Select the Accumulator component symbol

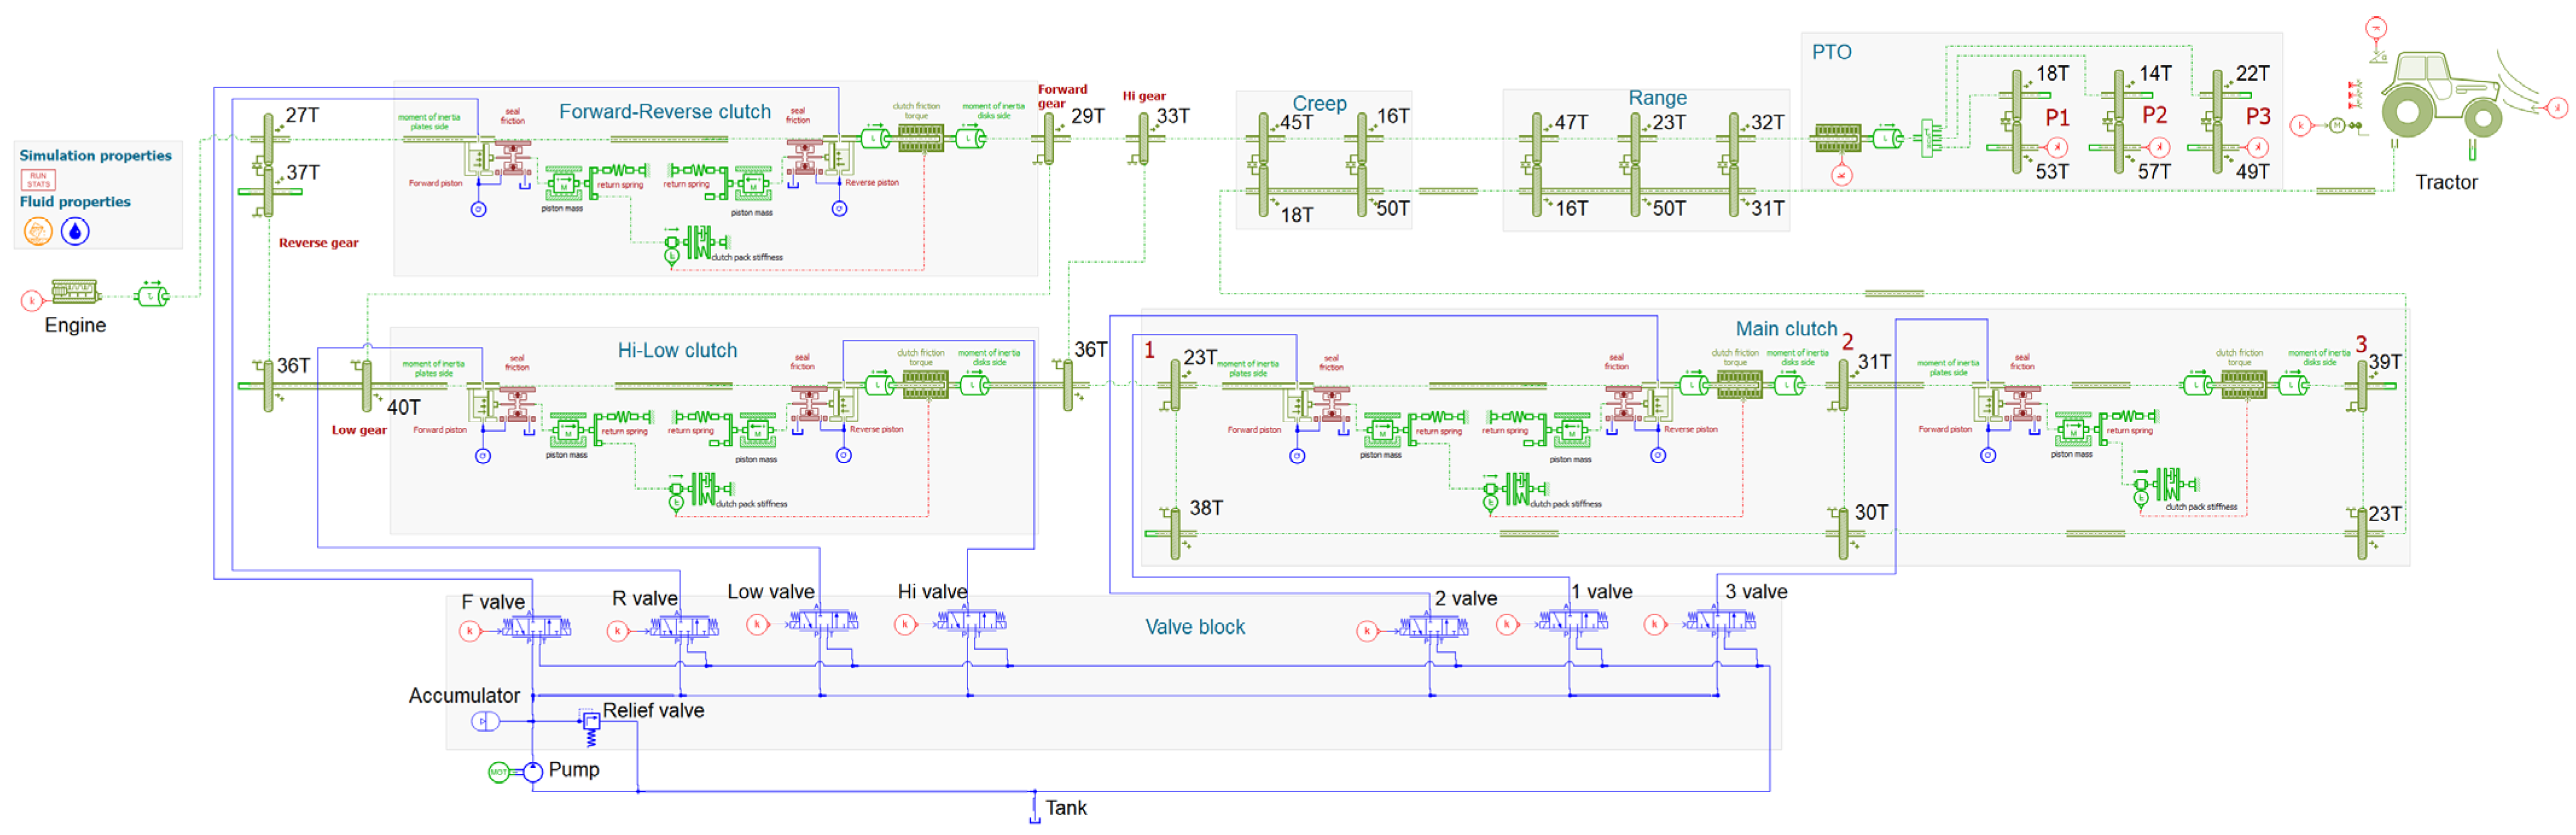click(x=485, y=721)
